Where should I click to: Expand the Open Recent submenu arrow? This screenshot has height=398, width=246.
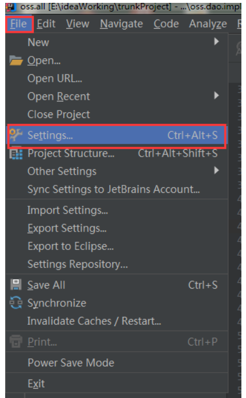click(216, 96)
